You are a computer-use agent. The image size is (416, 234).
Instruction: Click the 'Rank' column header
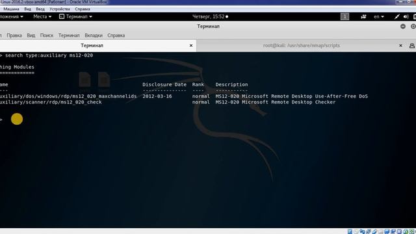pyautogui.click(x=198, y=84)
